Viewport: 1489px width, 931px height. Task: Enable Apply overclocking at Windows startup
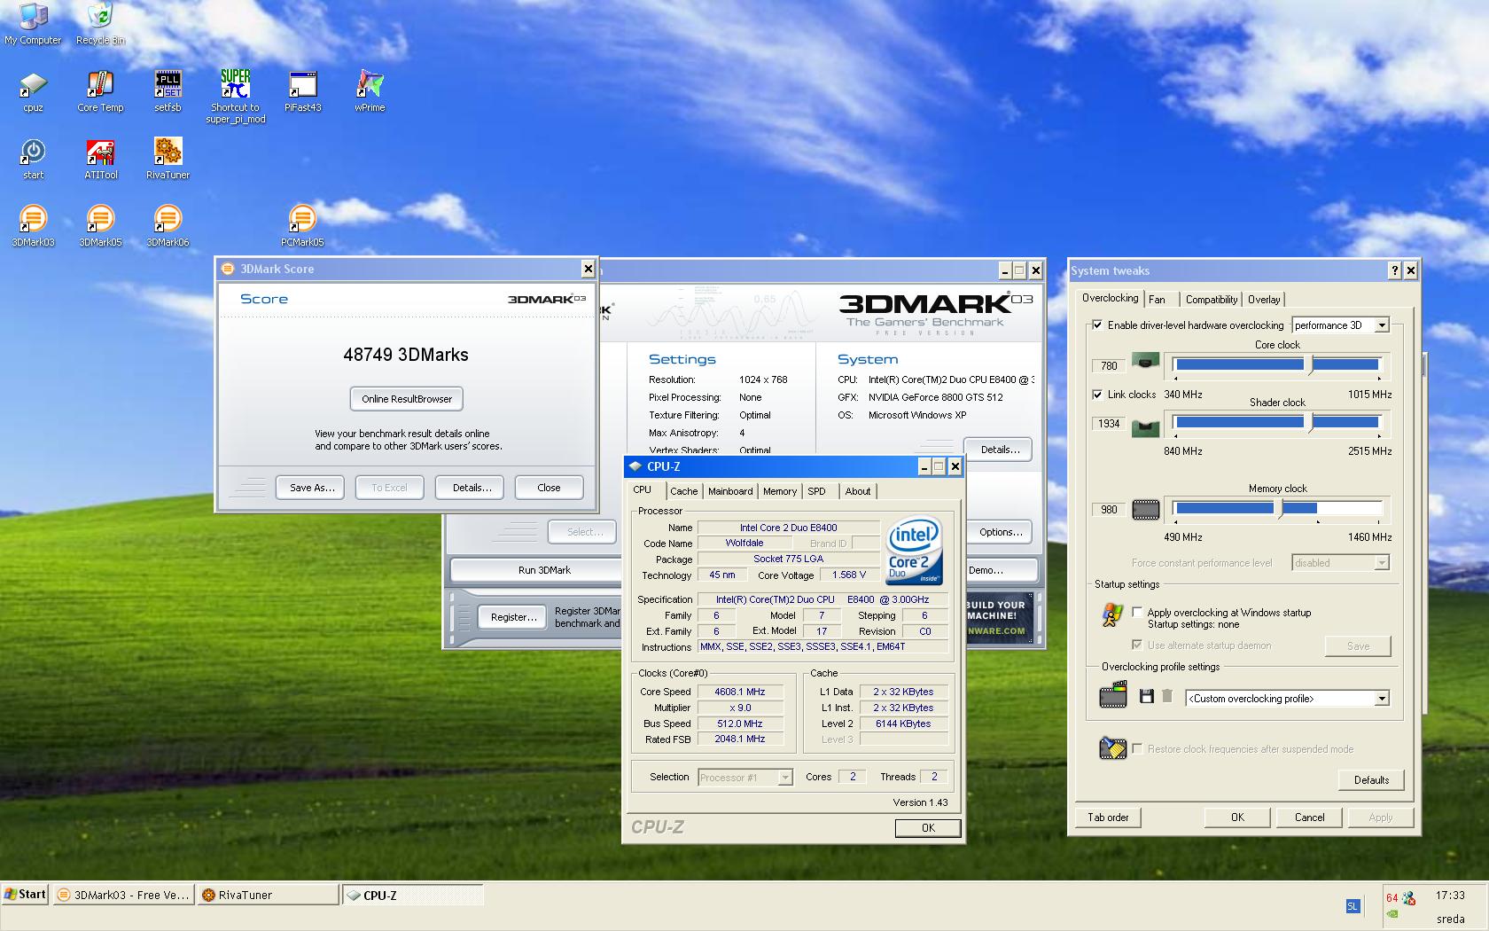click(1137, 613)
